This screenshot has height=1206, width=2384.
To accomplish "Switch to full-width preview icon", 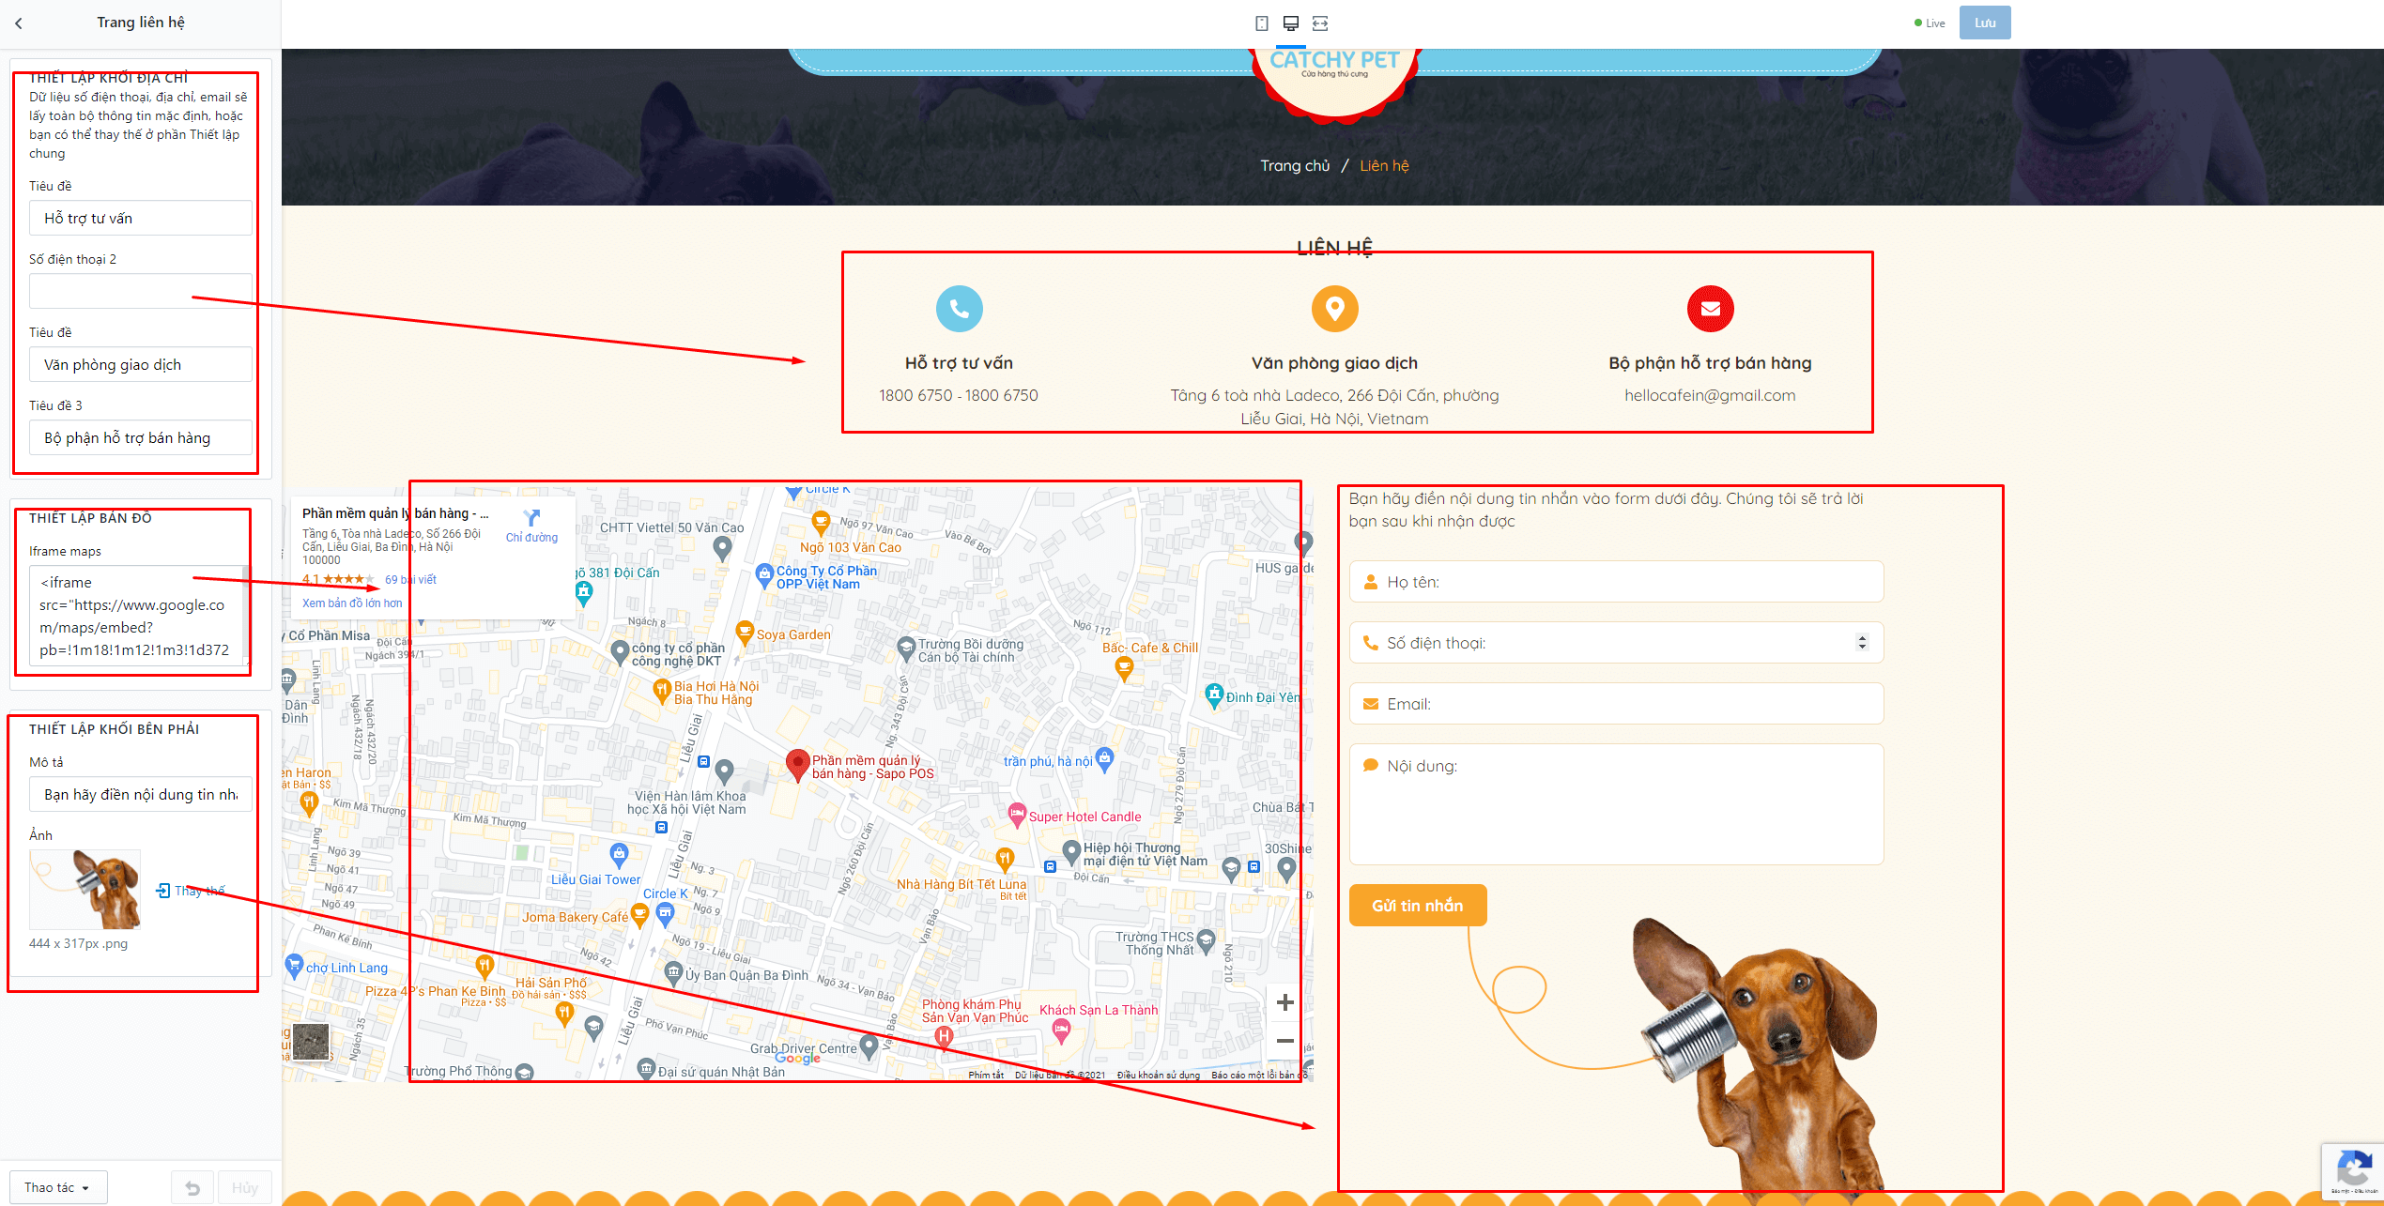I will coord(1320,23).
